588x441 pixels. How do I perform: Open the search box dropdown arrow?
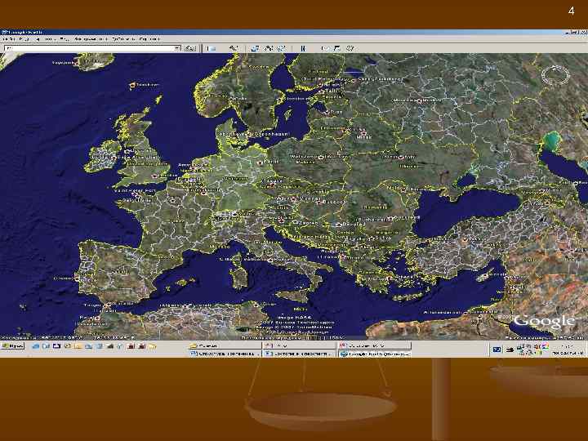pos(177,48)
